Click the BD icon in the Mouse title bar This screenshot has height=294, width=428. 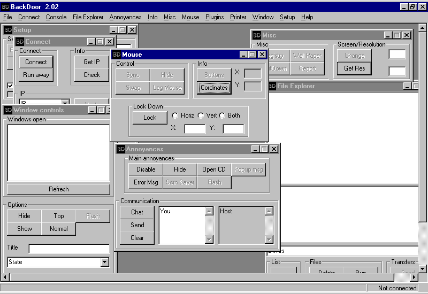(116, 55)
